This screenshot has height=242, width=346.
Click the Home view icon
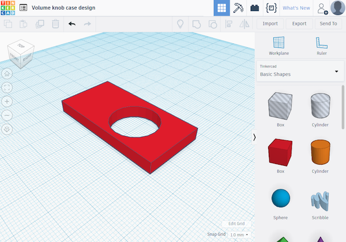[x=7, y=73]
